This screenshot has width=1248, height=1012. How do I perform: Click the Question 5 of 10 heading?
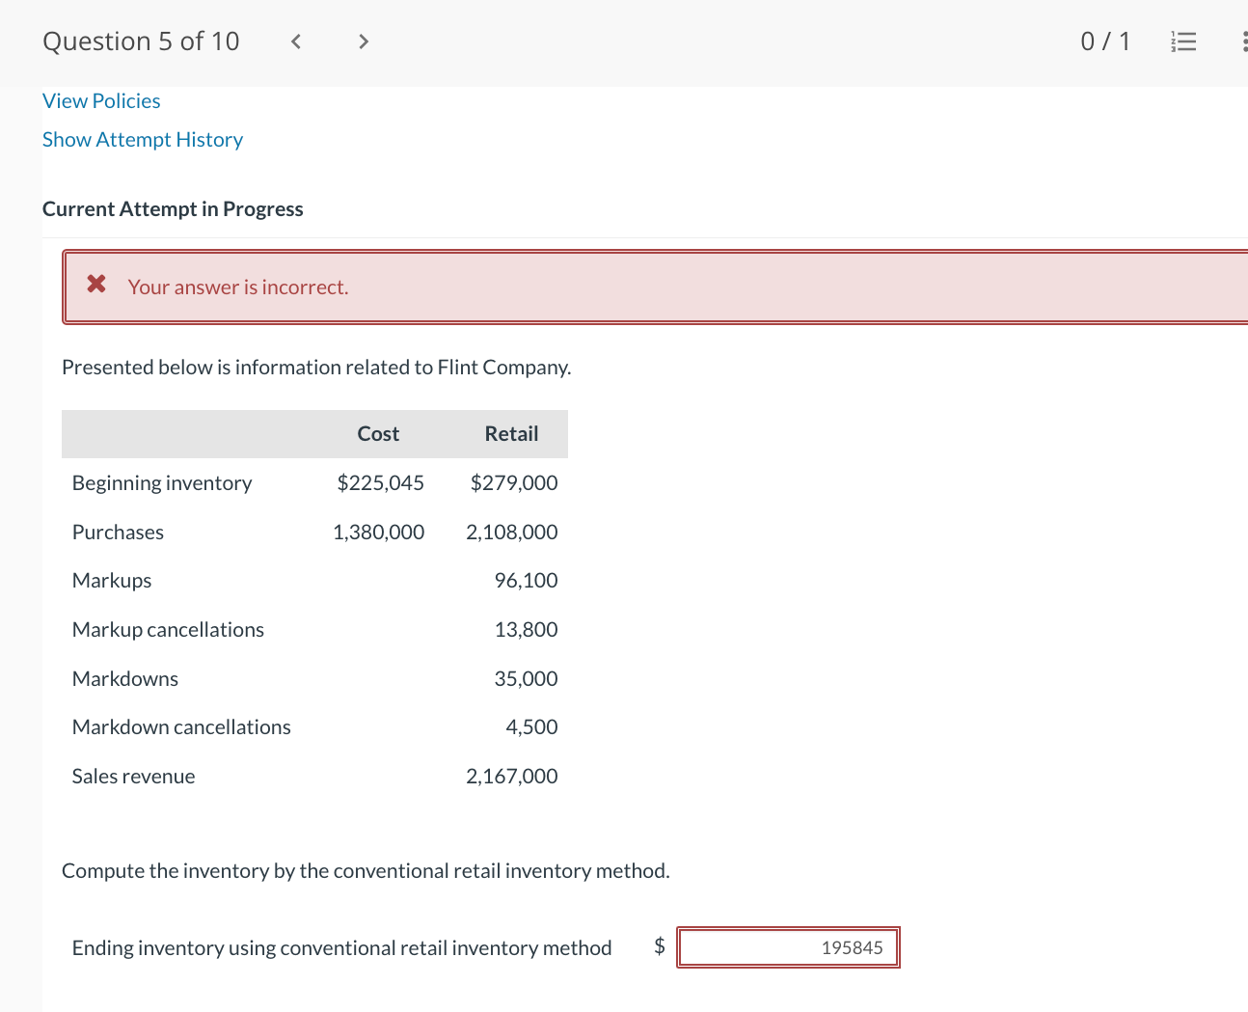click(141, 41)
